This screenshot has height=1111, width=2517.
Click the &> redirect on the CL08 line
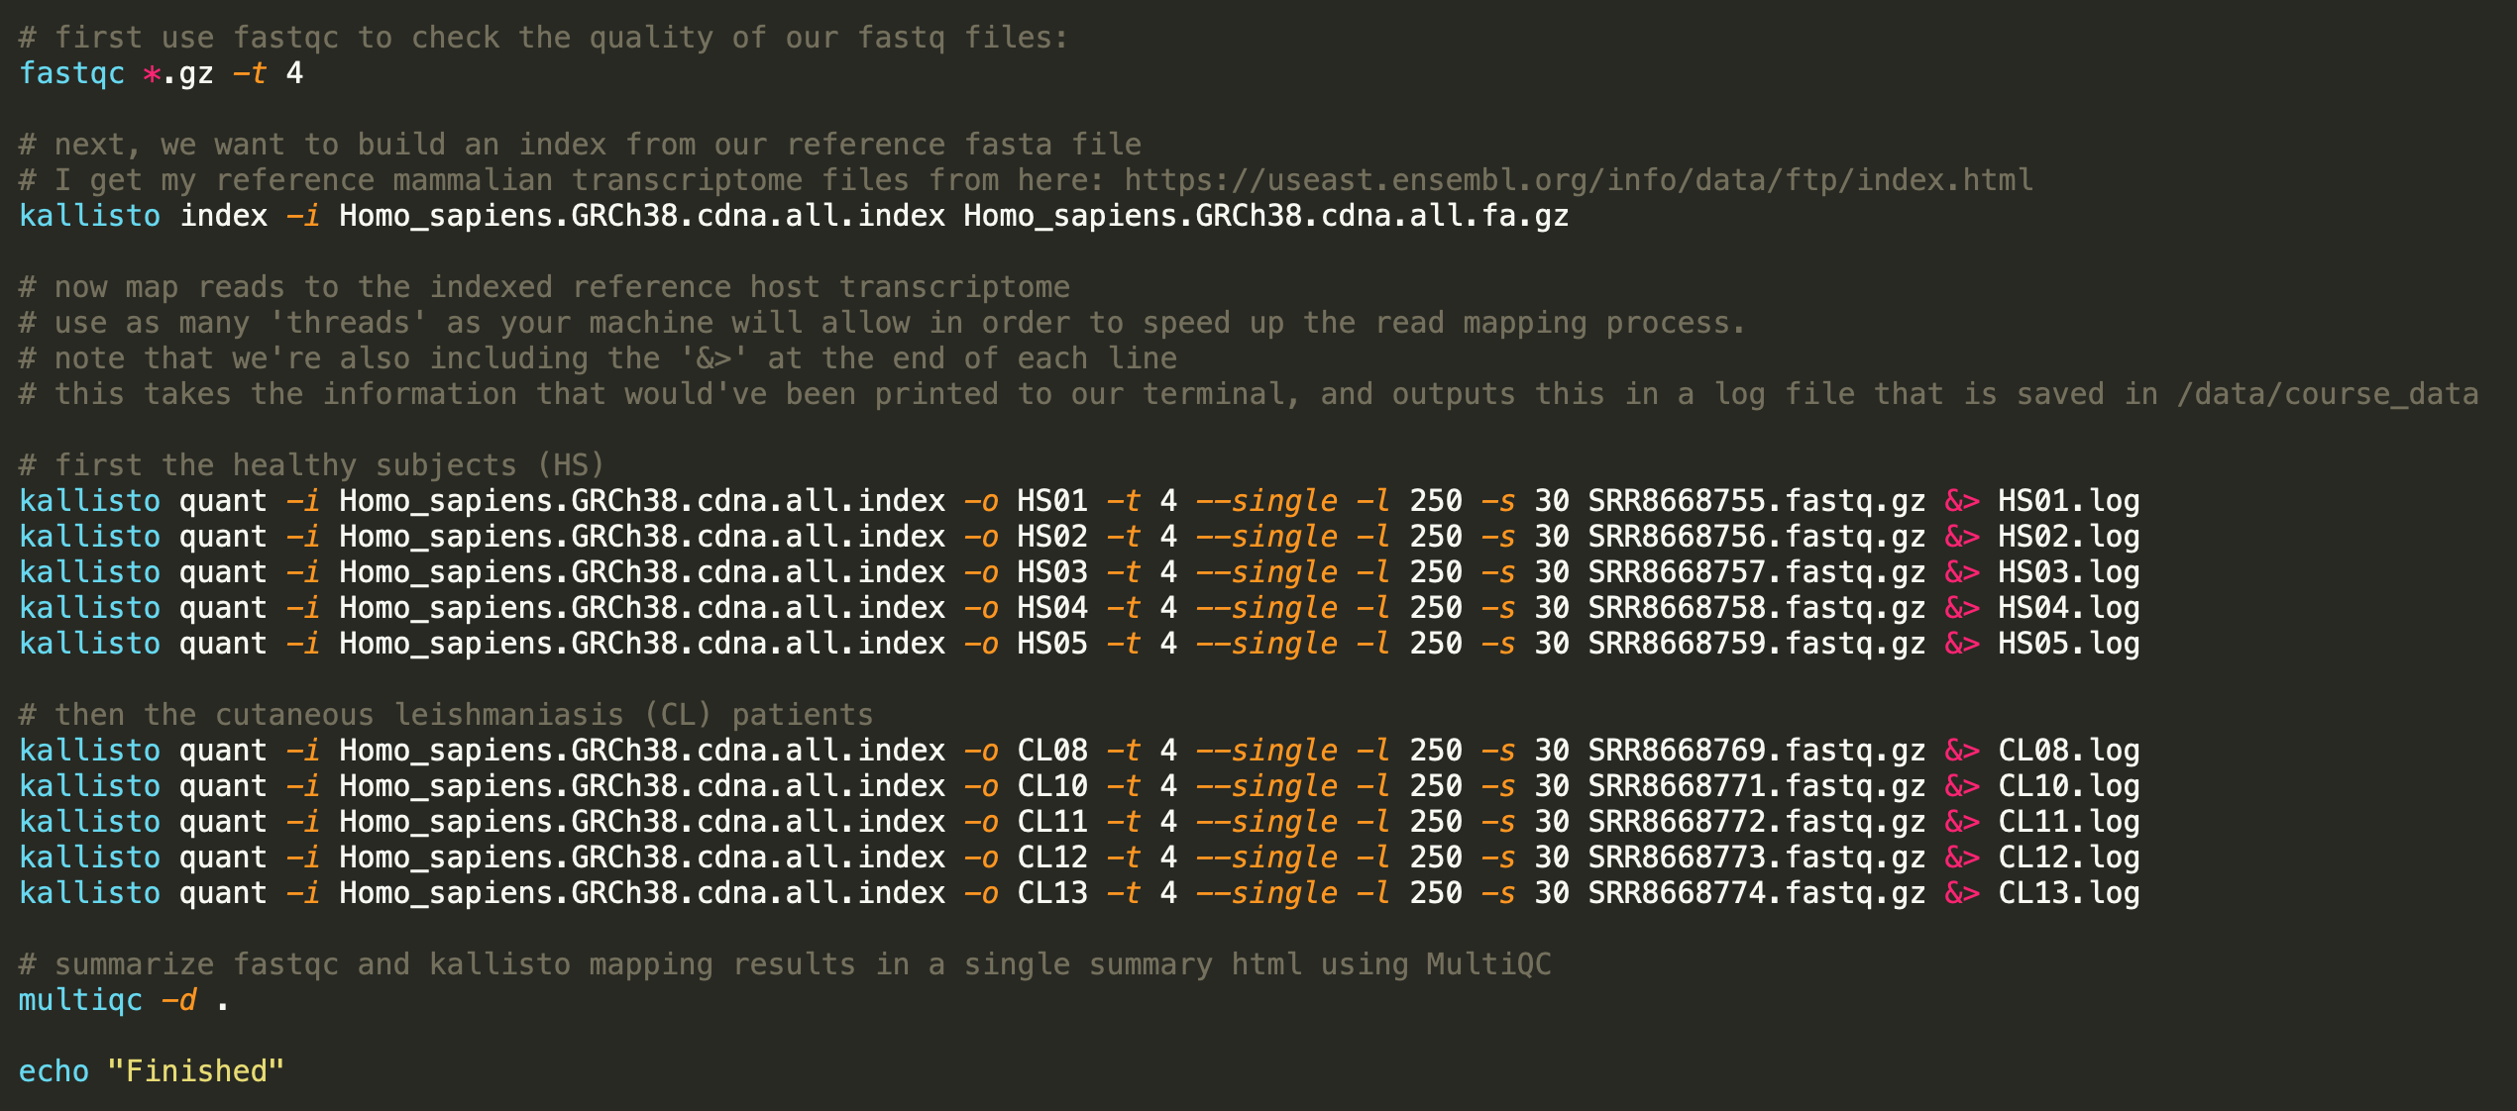[x=1962, y=752]
